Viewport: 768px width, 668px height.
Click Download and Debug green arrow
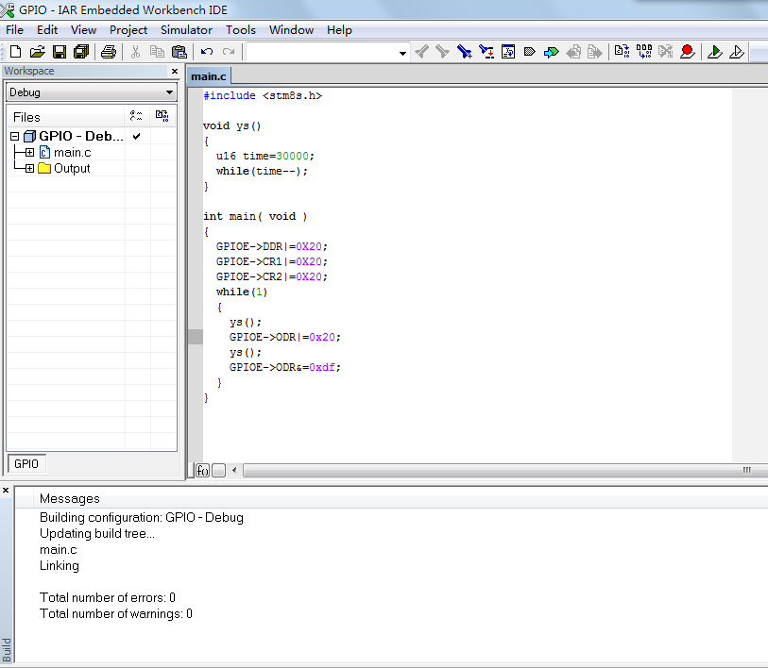tap(715, 51)
